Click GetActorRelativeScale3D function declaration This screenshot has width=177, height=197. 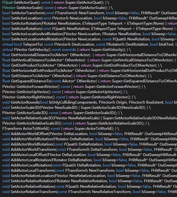click(38, 123)
